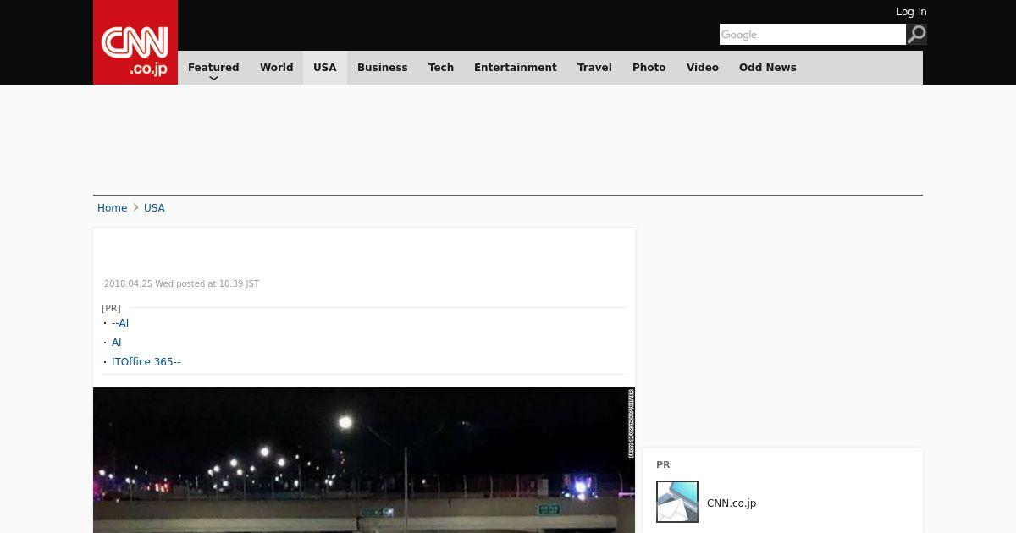1016x533 pixels.
Task: Open the Photo section
Action: [x=649, y=68]
